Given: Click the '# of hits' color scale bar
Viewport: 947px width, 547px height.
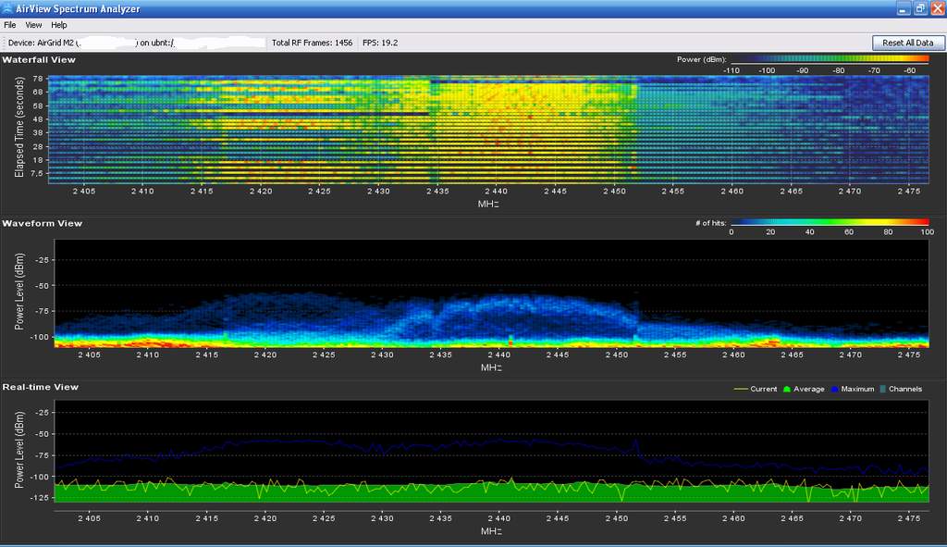Looking at the screenshot, I should click(829, 222).
